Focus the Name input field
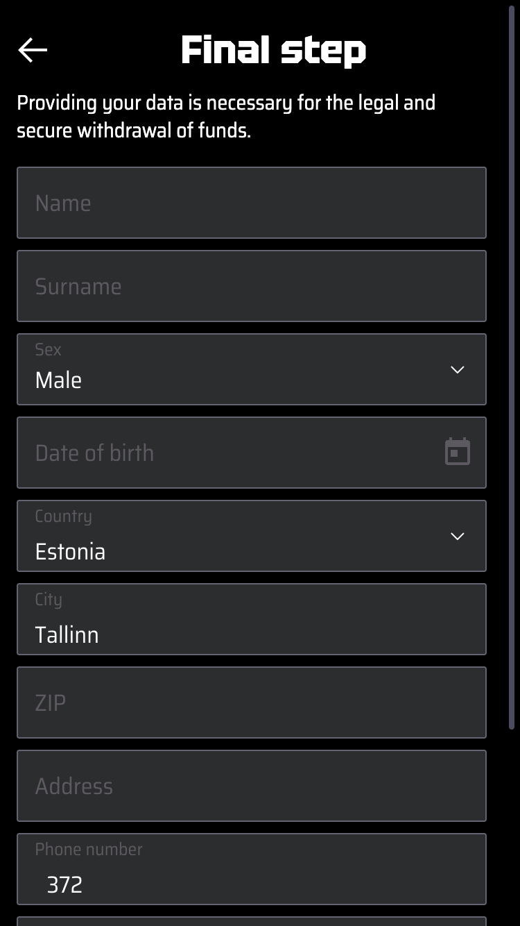The width and height of the screenshot is (520, 926). click(x=251, y=203)
